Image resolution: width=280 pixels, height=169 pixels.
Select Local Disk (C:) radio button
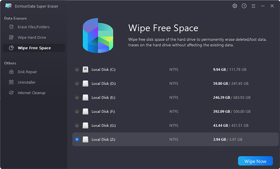click(77, 69)
